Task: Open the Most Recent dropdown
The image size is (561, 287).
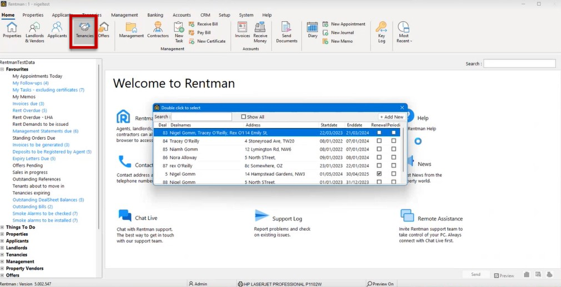Action: [404, 31]
